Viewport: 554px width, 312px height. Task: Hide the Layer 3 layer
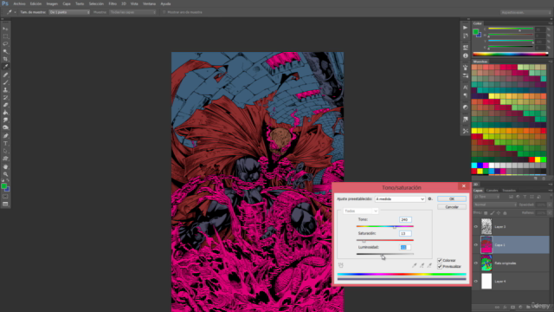click(x=475, y=227)
